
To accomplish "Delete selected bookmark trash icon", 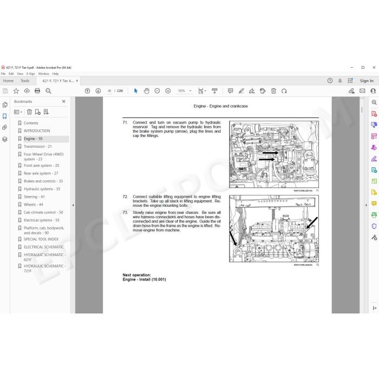I will (x=29, y=112).
